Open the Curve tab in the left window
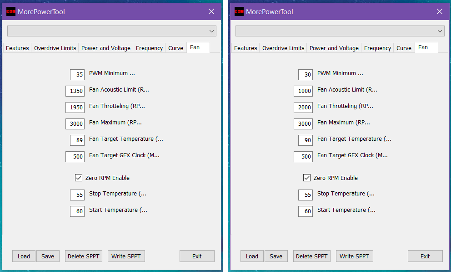This screenshot has width=451, height=272. [x=176, y=48]
